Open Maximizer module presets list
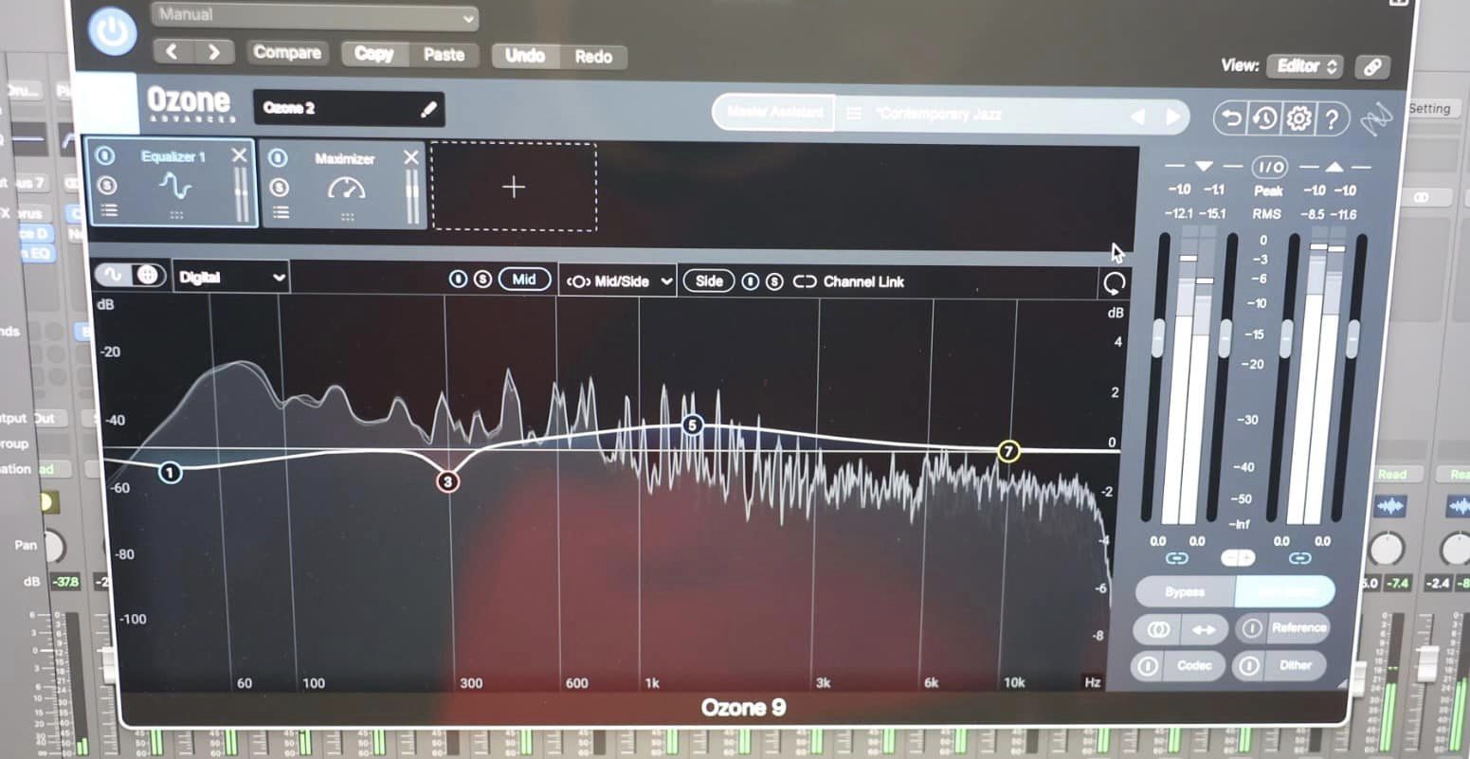The image size is (1470, 759). [x=281, y=212]
